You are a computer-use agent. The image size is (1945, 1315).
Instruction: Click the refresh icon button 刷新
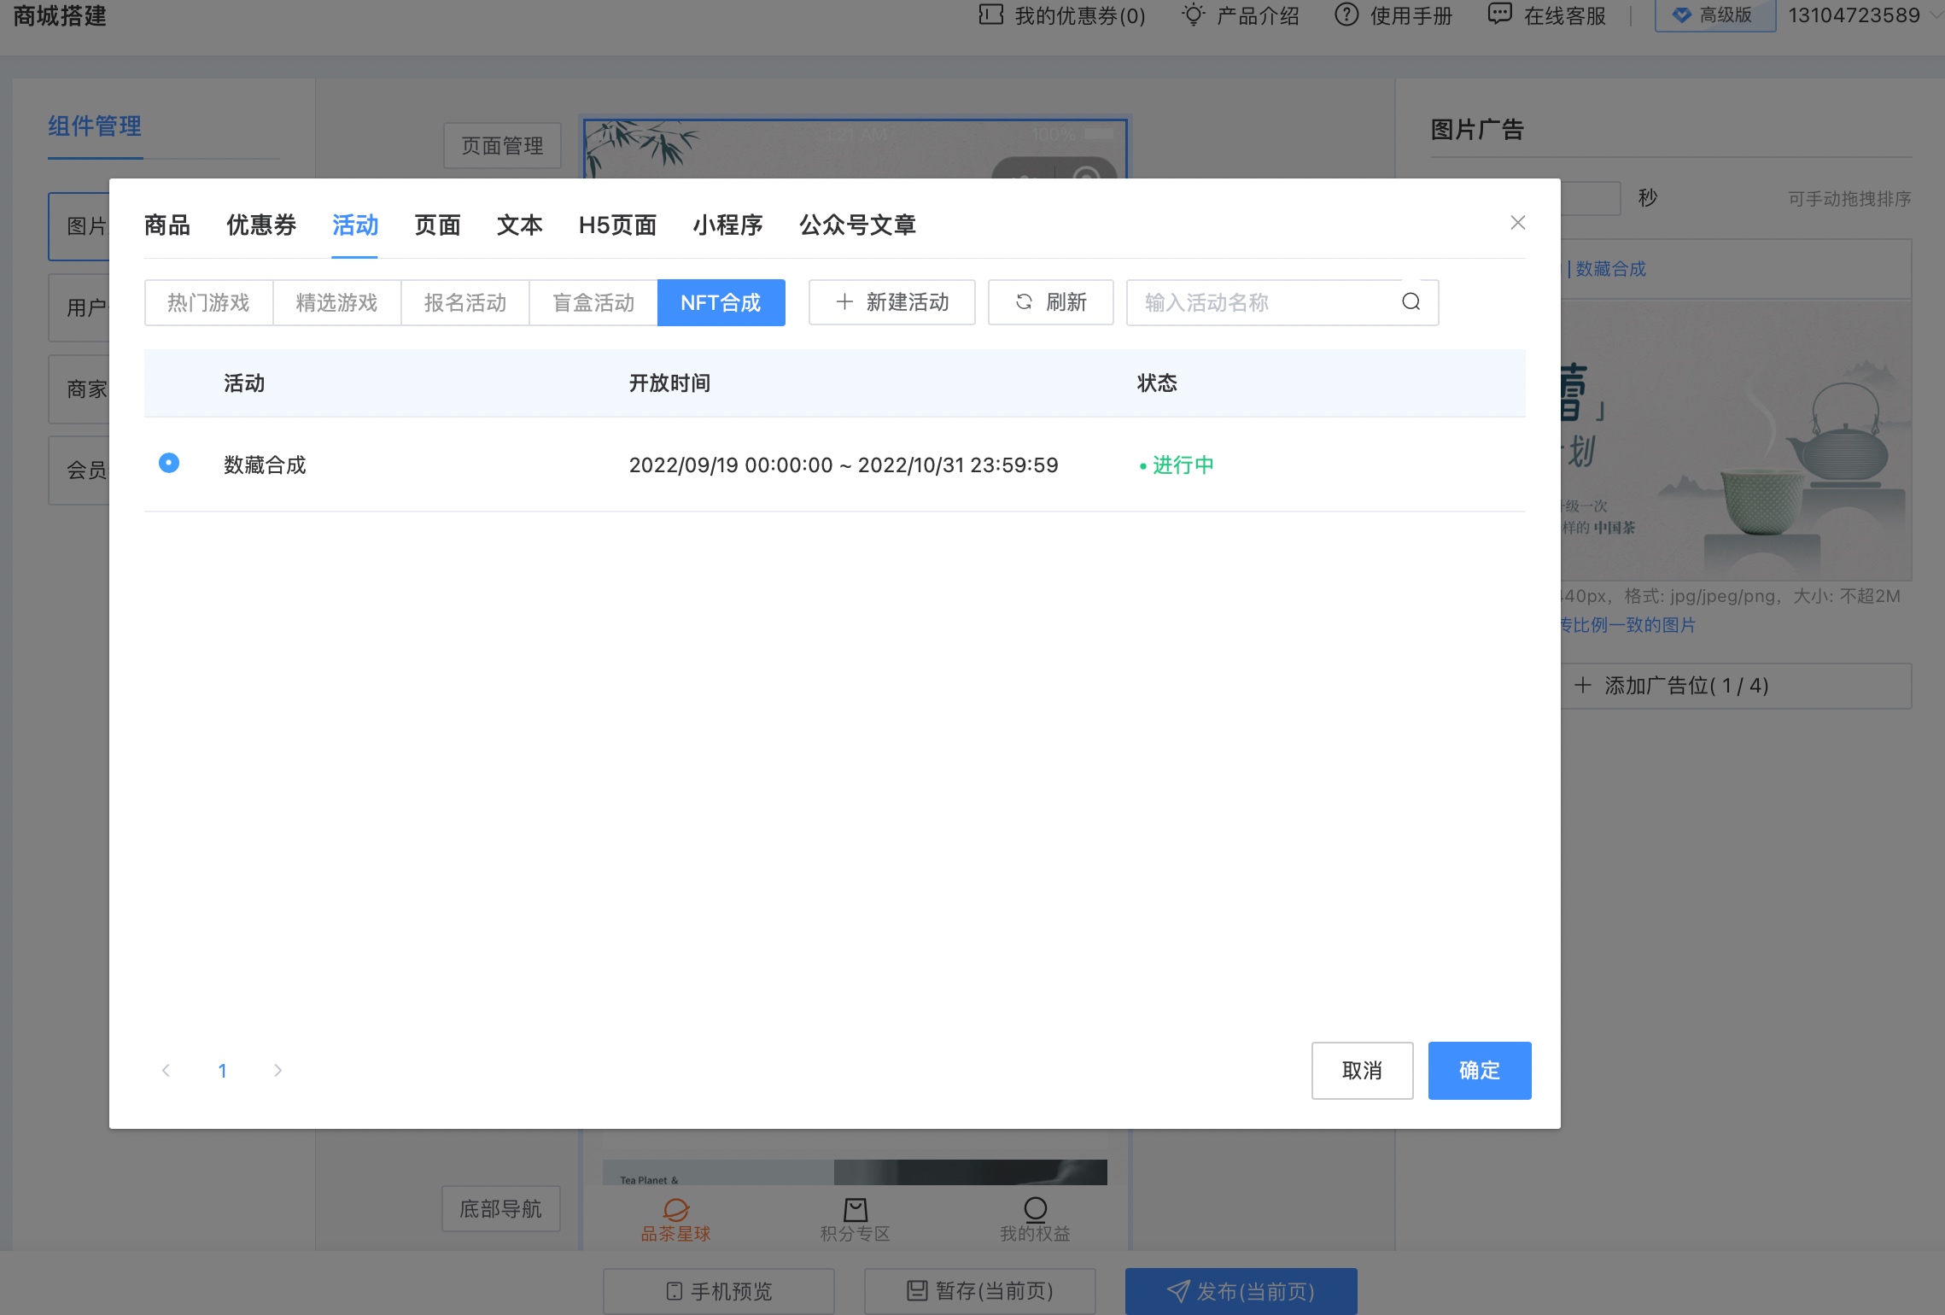[1024, 302]
